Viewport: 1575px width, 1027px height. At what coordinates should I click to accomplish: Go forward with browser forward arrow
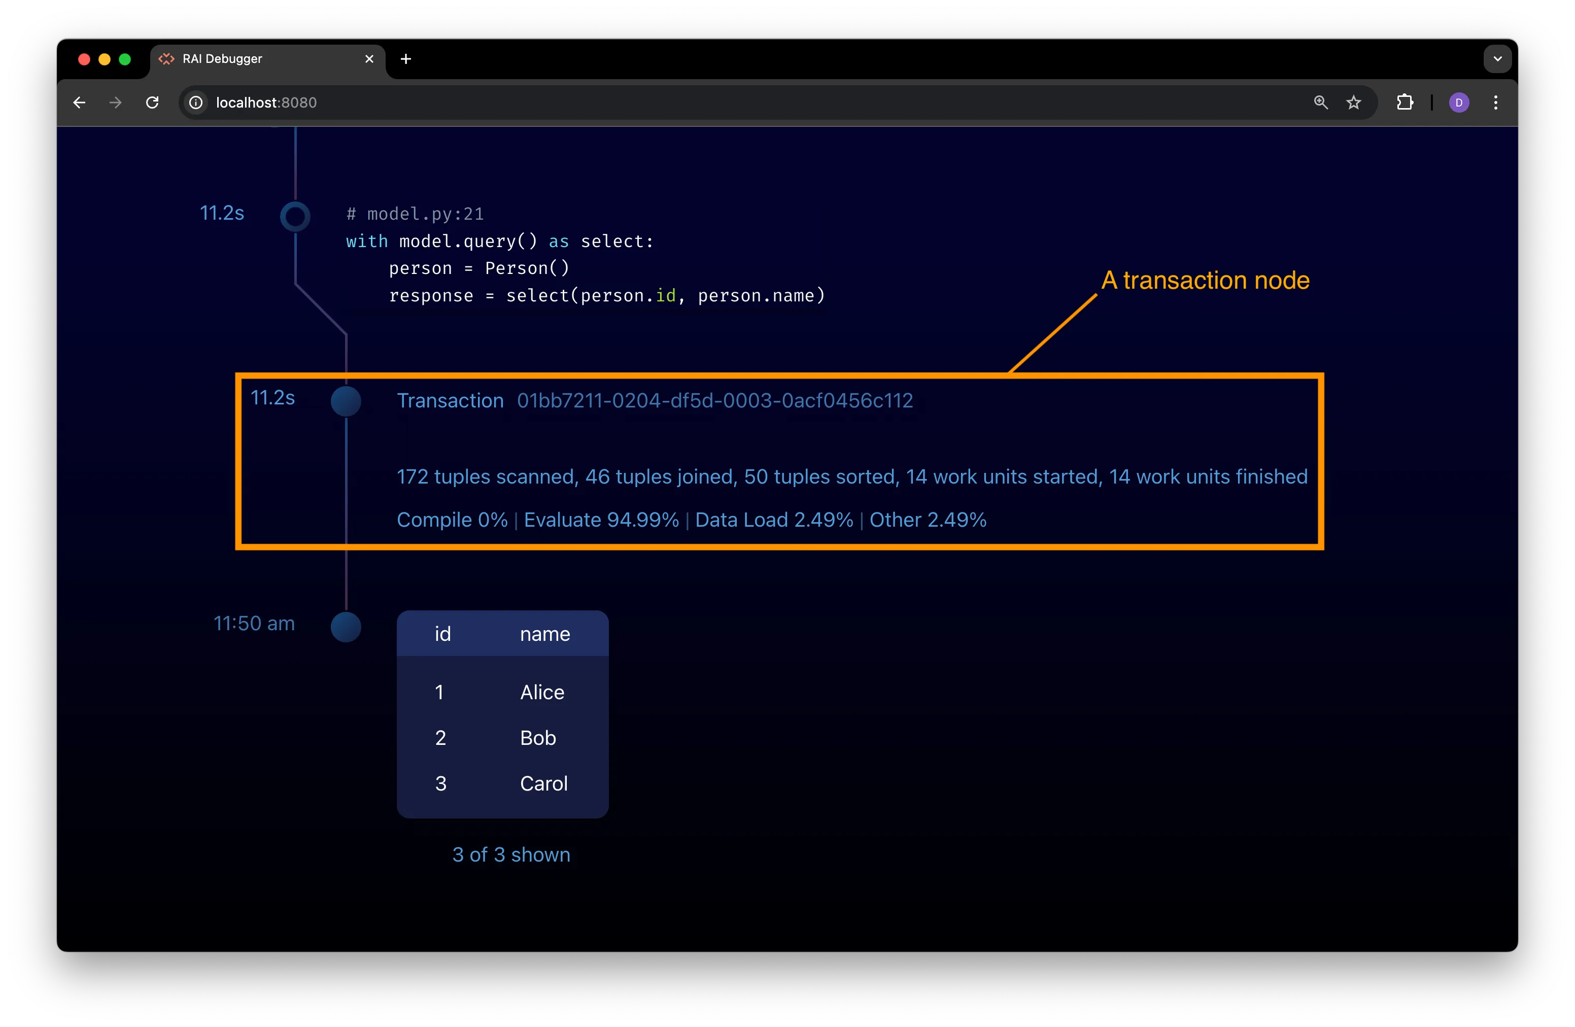pos(116,102)
